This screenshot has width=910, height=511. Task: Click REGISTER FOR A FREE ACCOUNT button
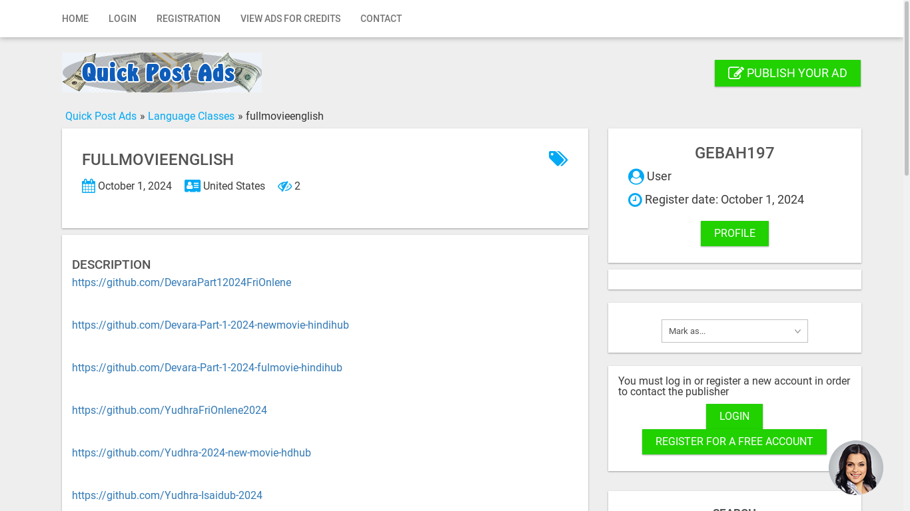(x=734, y=442)
